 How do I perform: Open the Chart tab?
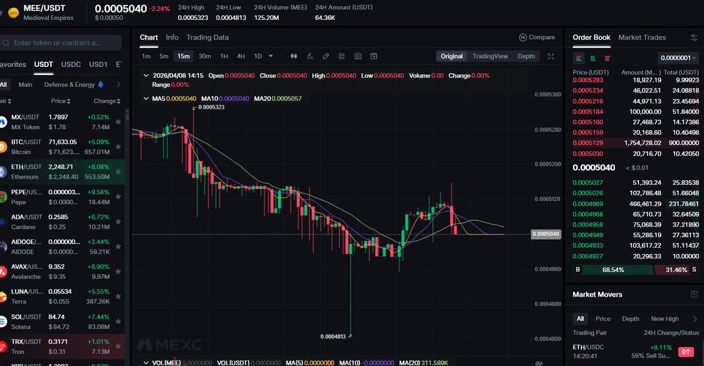coord(148,38)
